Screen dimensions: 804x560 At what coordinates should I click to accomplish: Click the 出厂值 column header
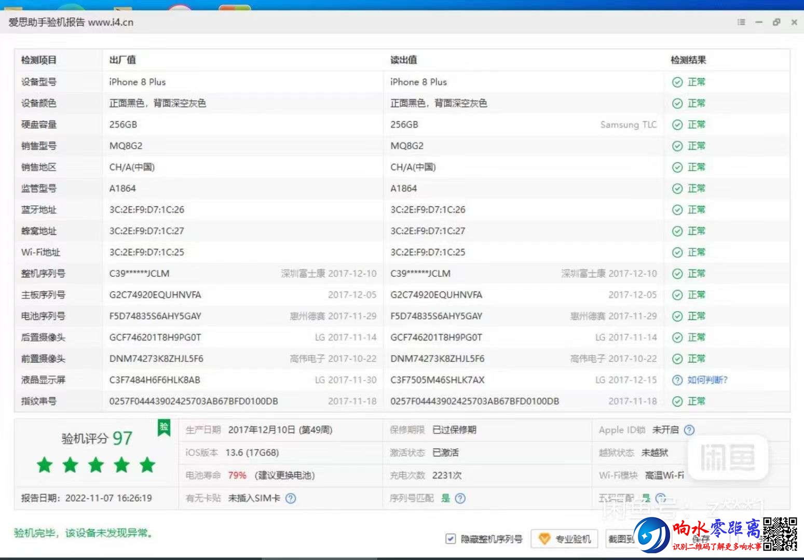[x=122, y=60]
